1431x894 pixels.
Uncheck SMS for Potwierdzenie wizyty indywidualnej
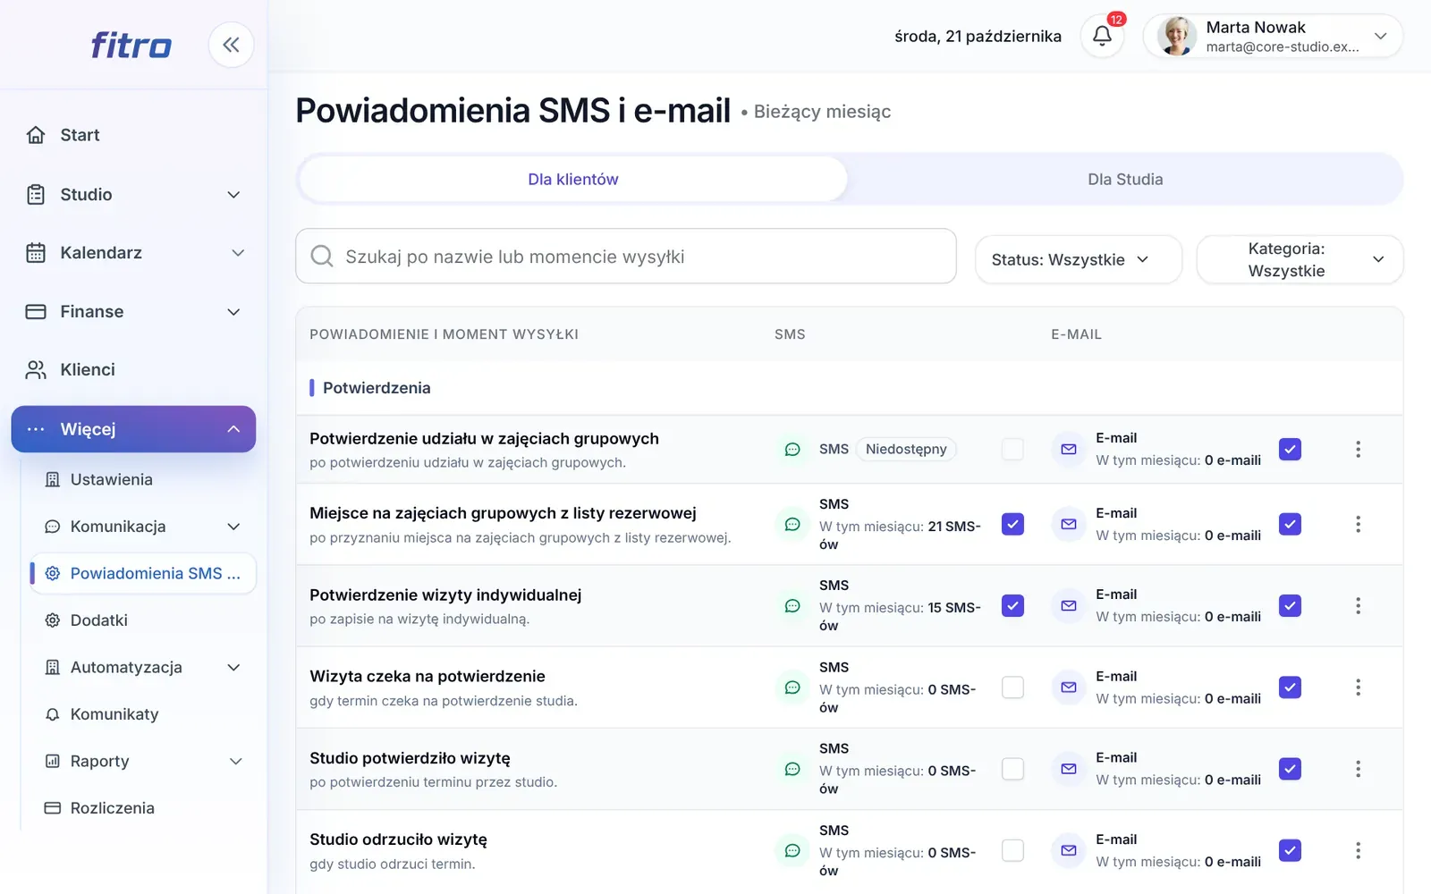click(1012, 605)
